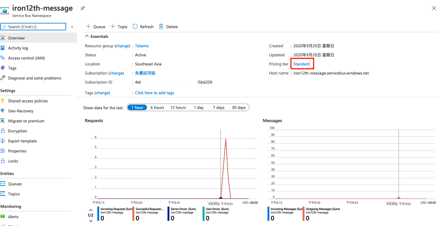The image size is (440, 226).
Task: Select the 6 hours time range
Action: pyautogui.click(x=157, y=107)
